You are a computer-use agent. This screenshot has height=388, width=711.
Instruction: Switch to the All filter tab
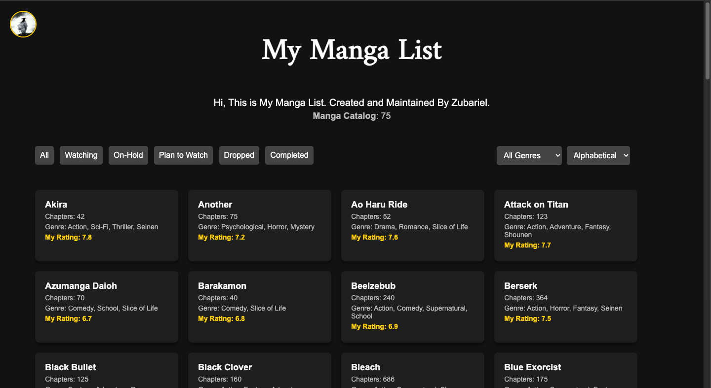pyautogui.click(x=44, y=155)
